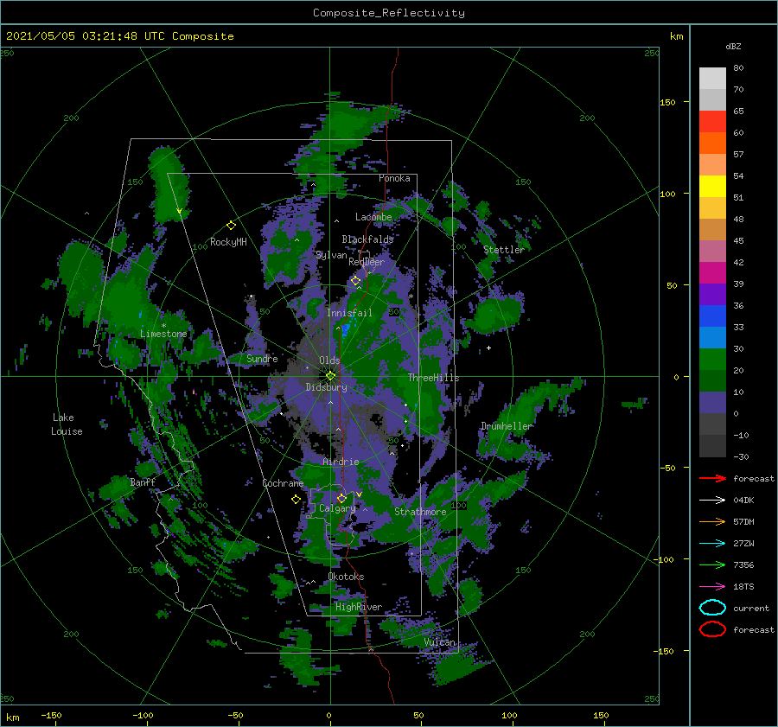Image resolution: width=778 pixels, height=727 pixels.
Task: Choose the yellow 54-51 dBZ swatch
Action: (712, 187)
